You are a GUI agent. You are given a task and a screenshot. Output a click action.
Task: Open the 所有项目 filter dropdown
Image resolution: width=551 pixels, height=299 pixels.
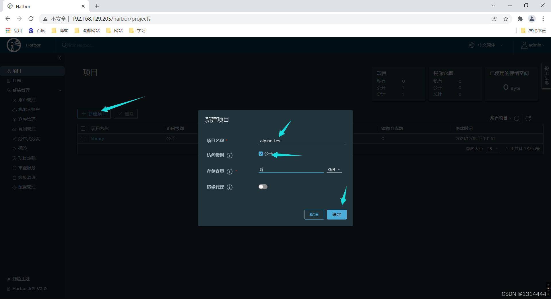tap(501, 118)
